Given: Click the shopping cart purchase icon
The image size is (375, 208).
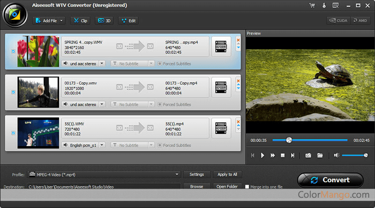Looking at the screenshot, I should click(x=312, y=6).
